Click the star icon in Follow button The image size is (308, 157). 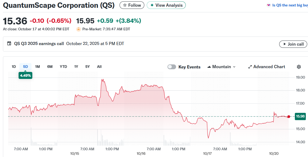click(125, 5)
